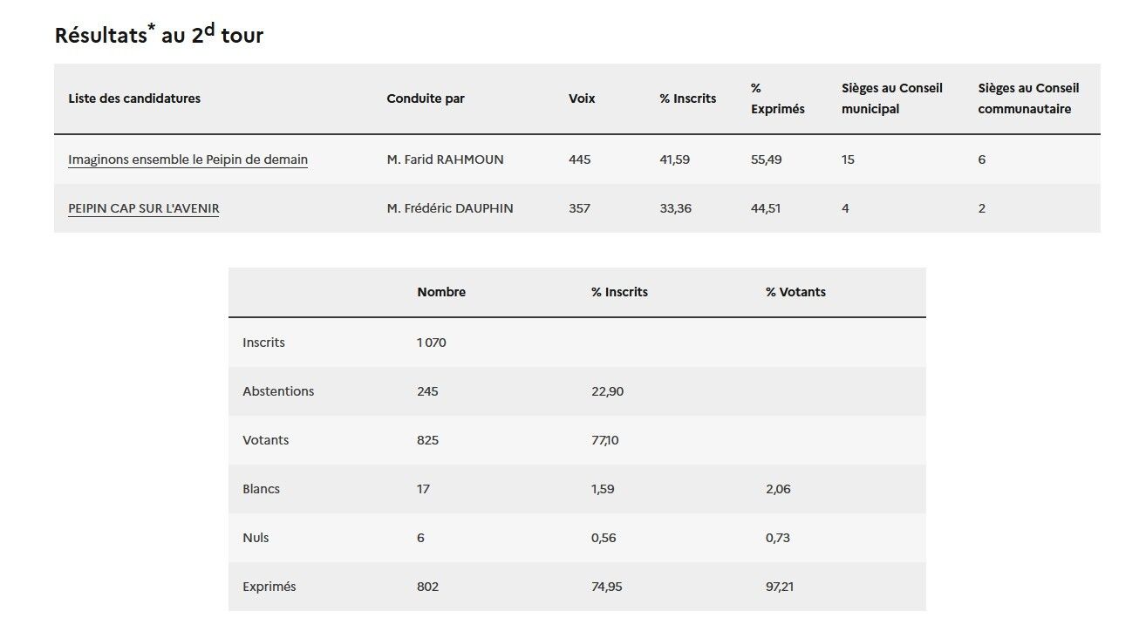Open the PEIPIN CAP SUR L'AVENIR list link

pyautogui.click(x=144, y=208)
